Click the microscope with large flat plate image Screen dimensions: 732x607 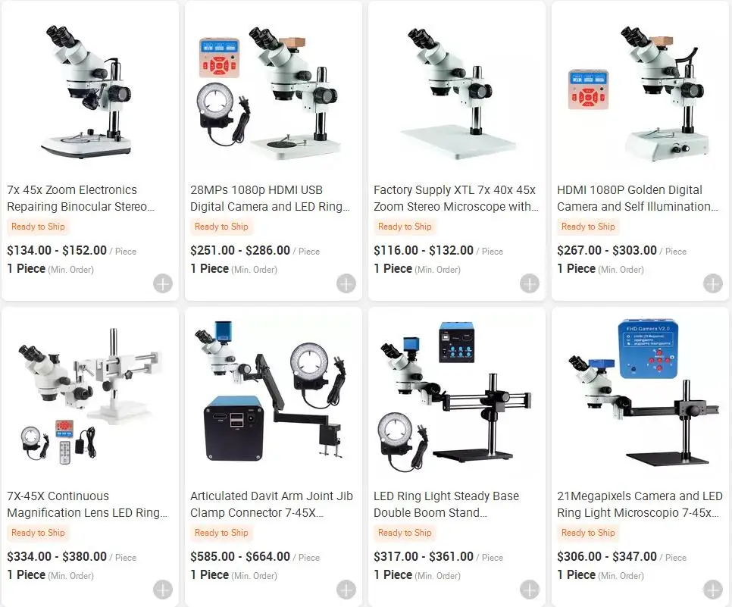(457, 91)
